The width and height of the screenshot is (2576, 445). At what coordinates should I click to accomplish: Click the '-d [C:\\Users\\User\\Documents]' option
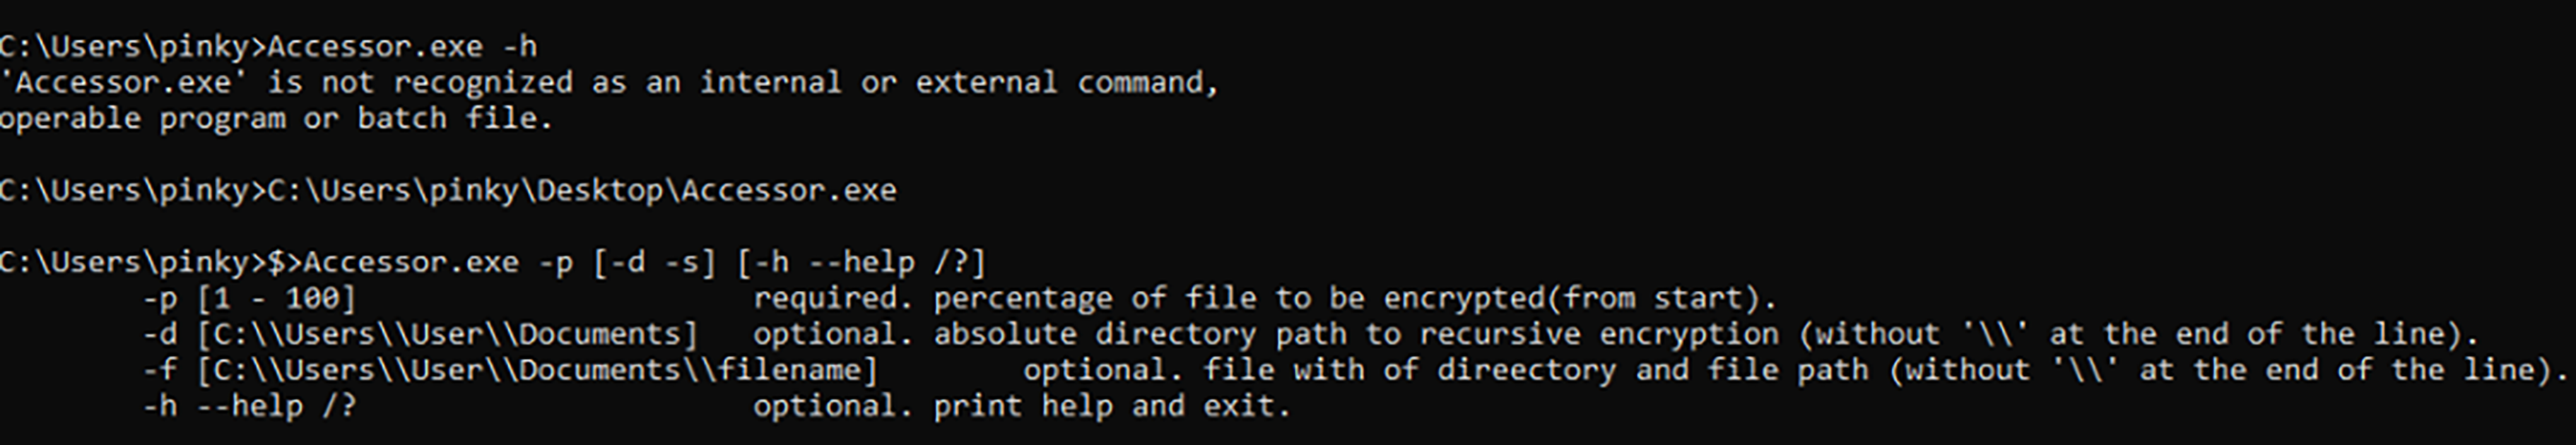point(420,335)
